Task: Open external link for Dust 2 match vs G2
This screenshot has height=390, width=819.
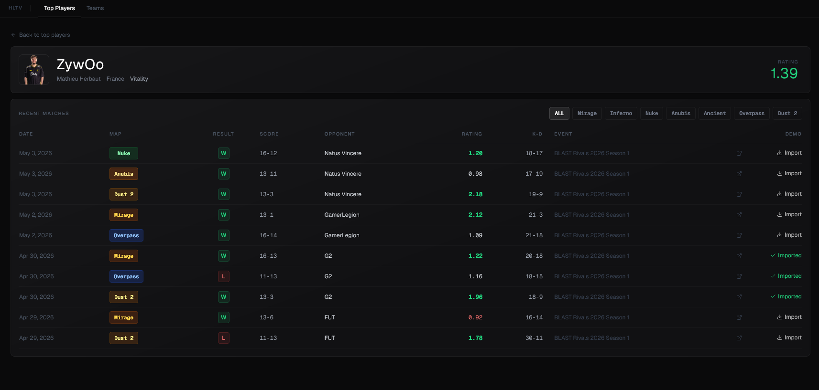Action: 739,297
